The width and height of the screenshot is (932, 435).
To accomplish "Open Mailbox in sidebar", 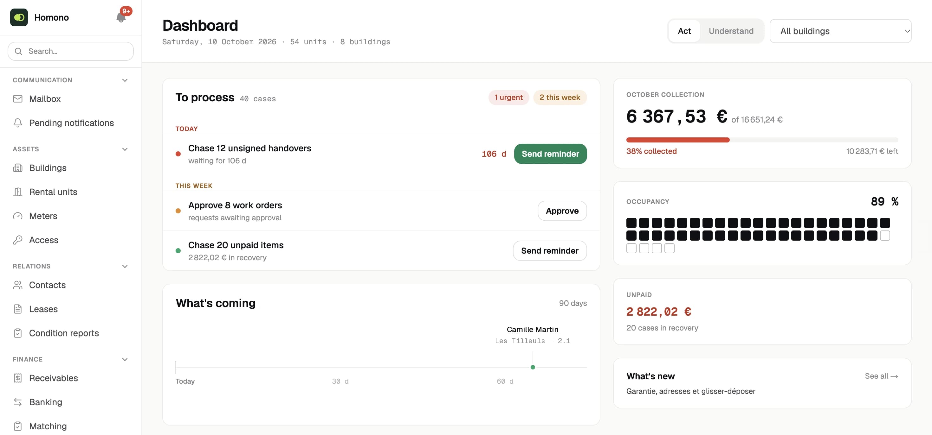I will [x=71, y=99].
